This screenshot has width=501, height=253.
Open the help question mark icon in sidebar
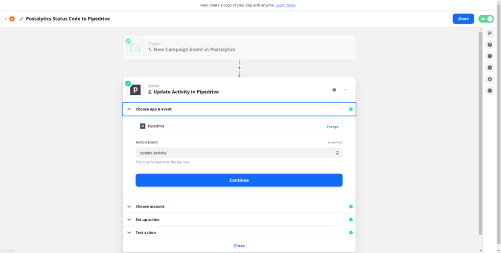(x=489, y=45)
